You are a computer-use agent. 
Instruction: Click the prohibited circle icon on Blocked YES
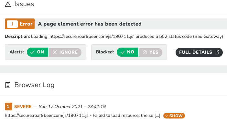145,52
